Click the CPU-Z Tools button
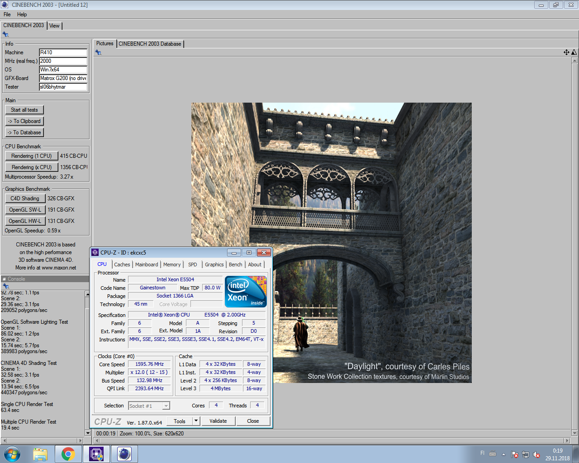Image resolution: width=579 pixels, height=463 pixels. pyautogui.click(x=180, y=421)
